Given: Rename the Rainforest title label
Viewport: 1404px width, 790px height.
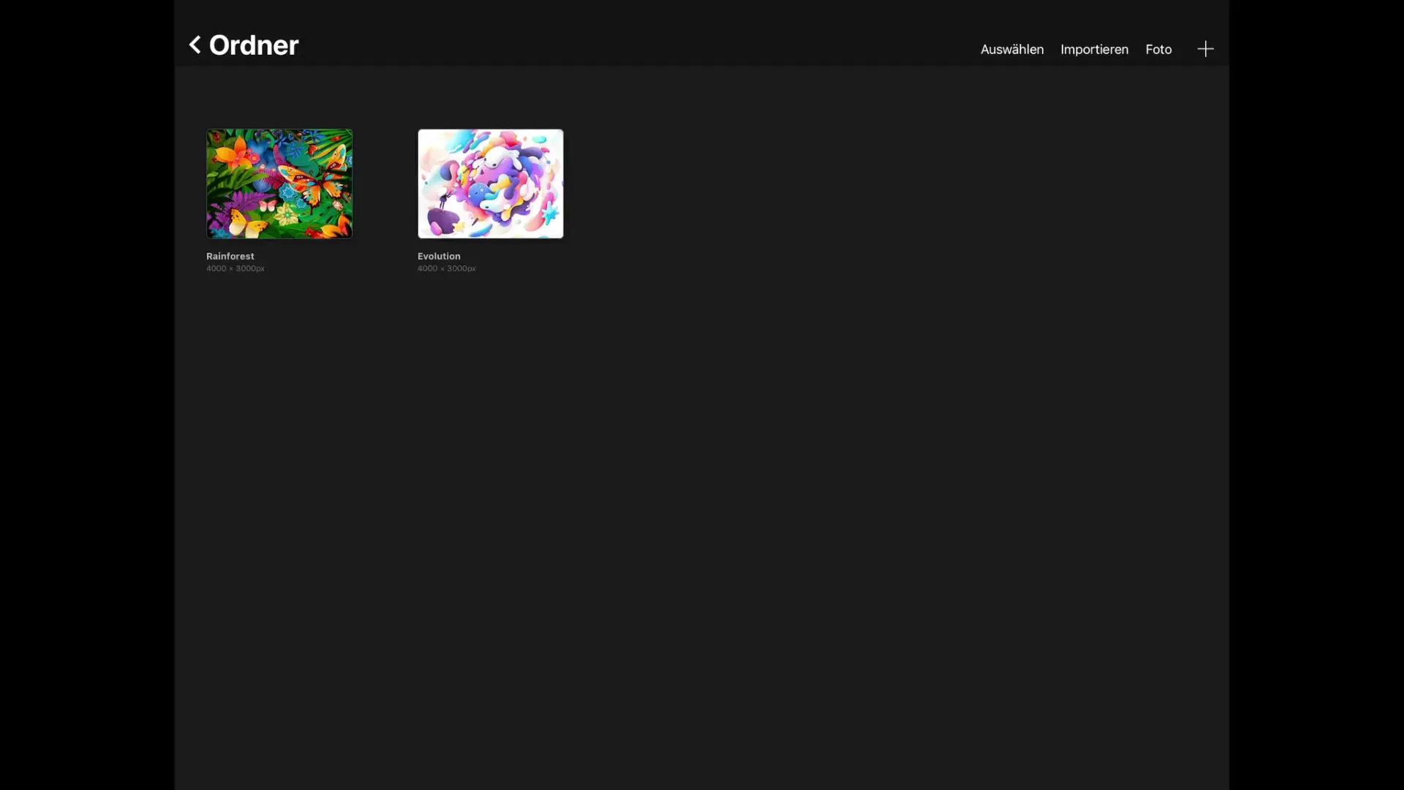Looking at the screenshot, I should pyautogui.click(x=230, y=256).
